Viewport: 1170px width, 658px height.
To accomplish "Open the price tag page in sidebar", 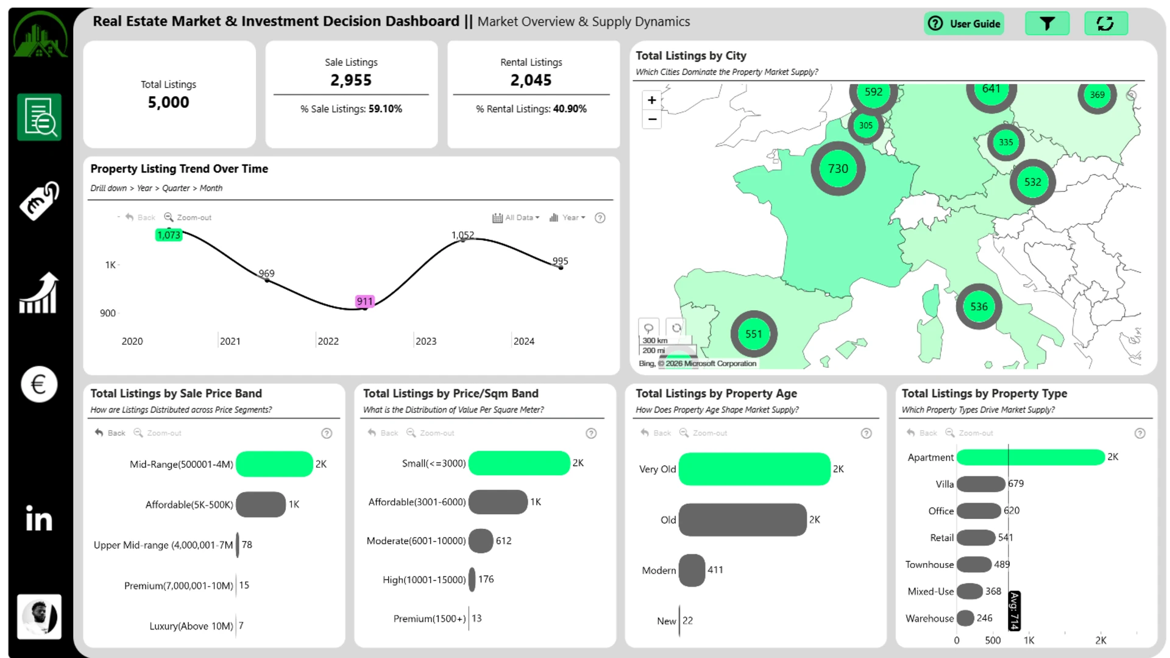I will [39, 200].
